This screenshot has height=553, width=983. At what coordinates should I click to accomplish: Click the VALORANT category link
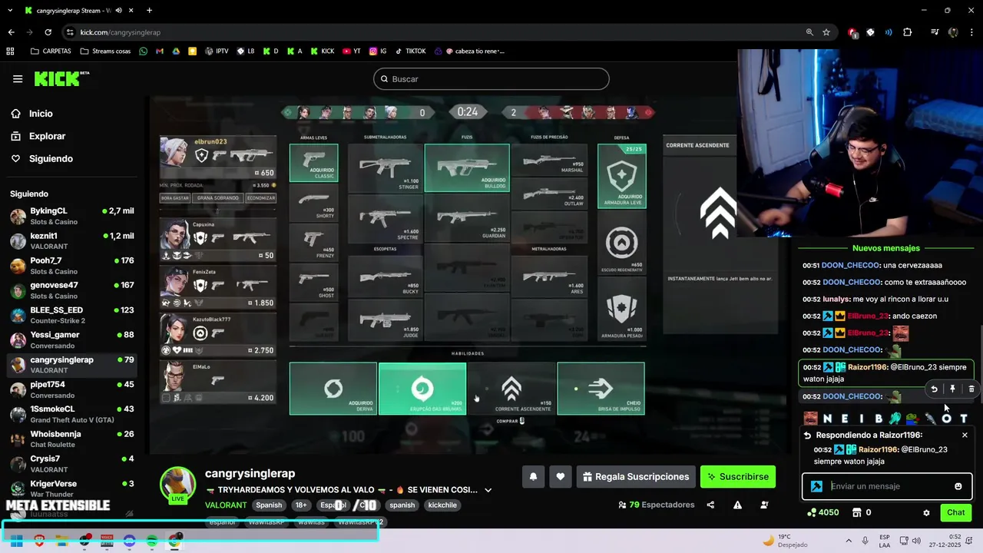coord(226,505)
